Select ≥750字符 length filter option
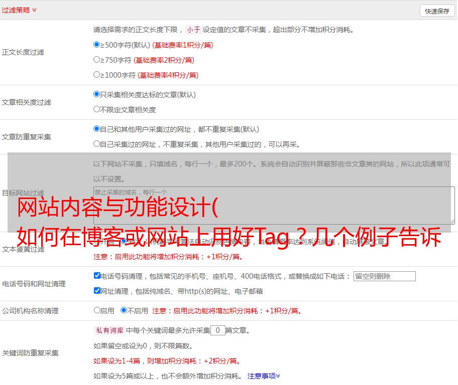The width and height of the screenshot is (458, 385). click(96, 60)
